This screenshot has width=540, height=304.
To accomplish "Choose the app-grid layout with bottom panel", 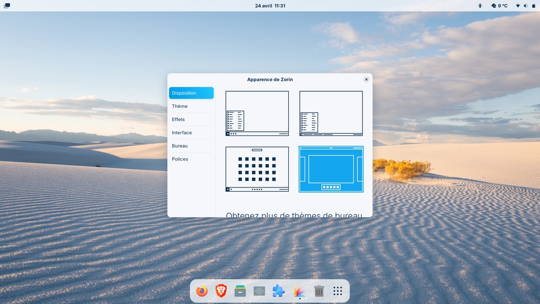I will 257,169.
